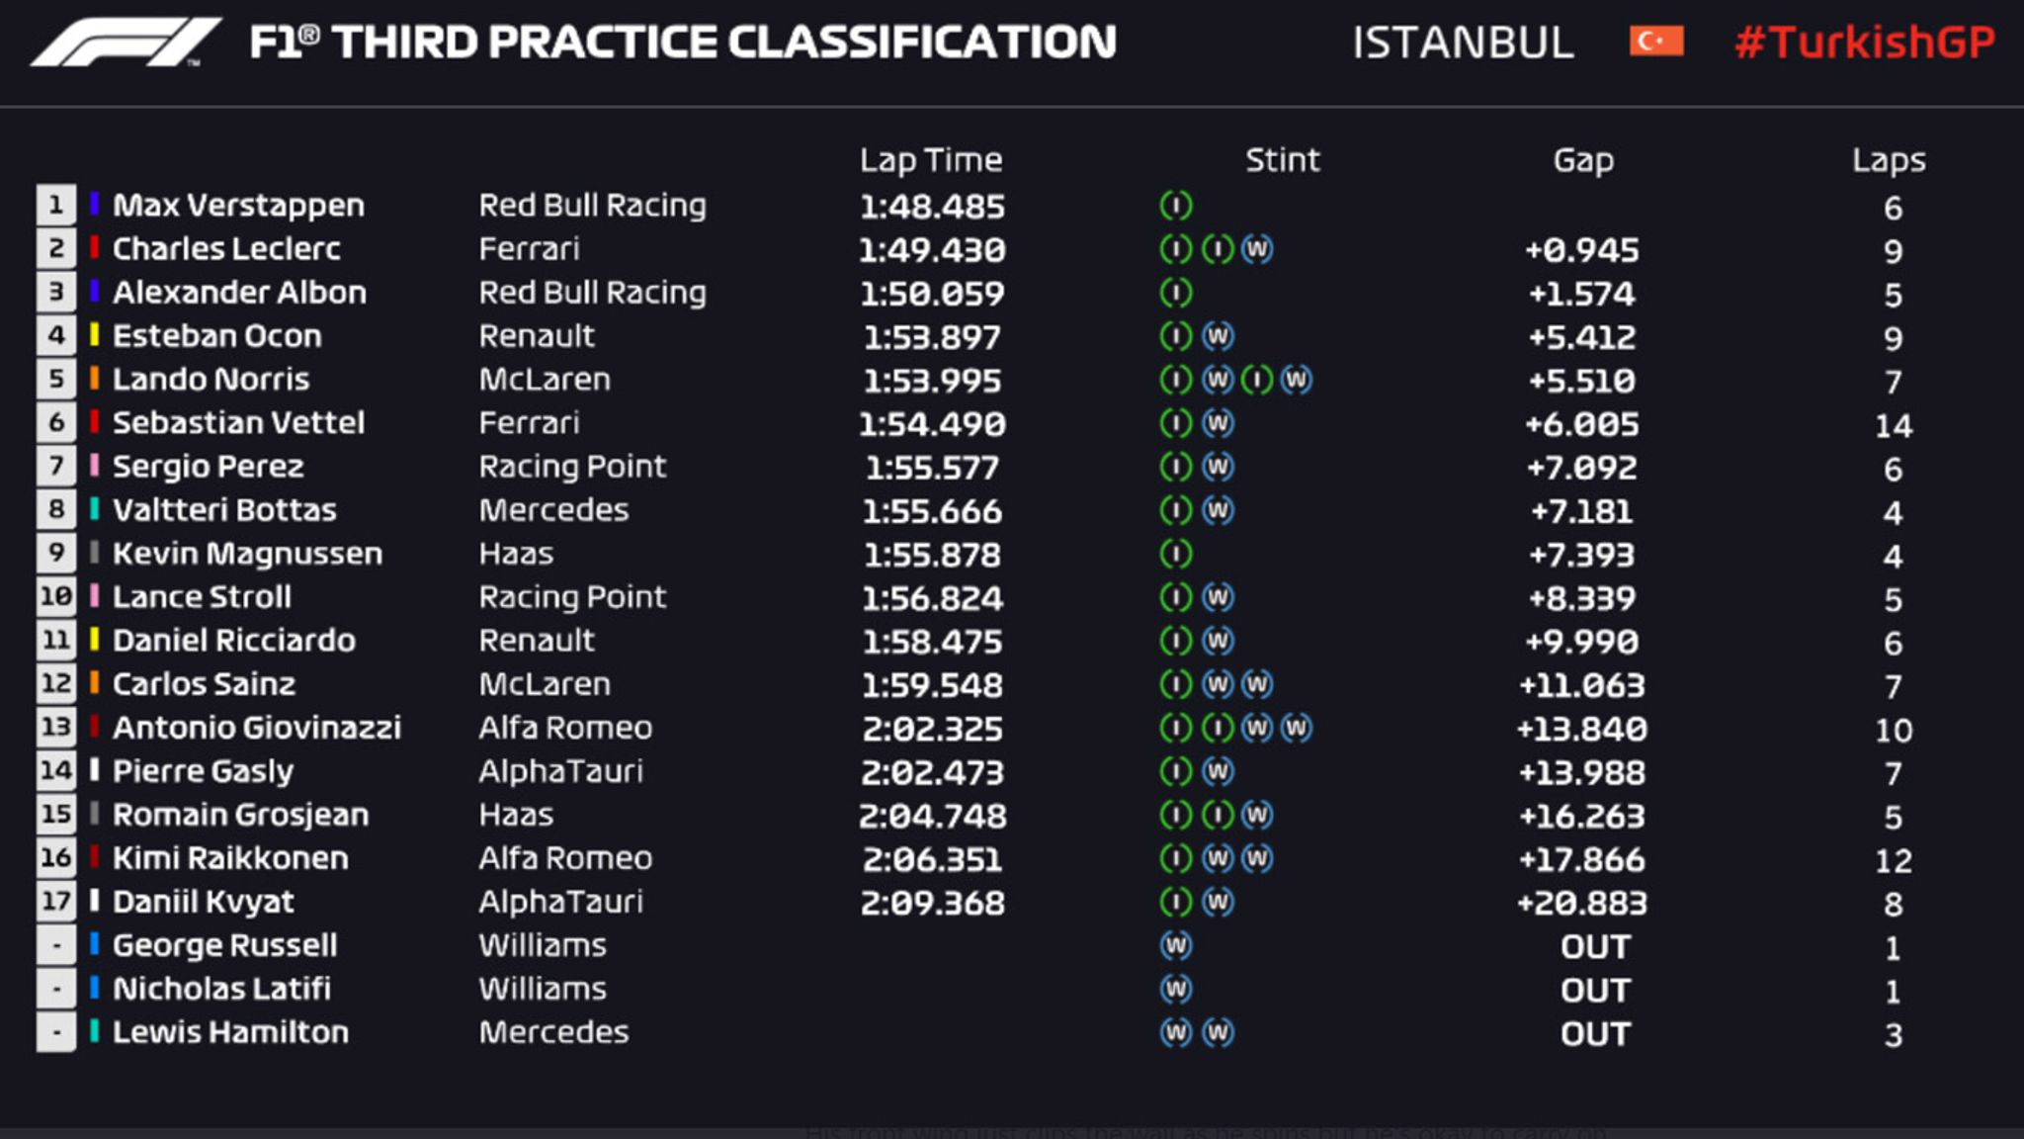Click the Laps column header
This screenshot has width=2024, height=1139.
pyautogui.click(x=1888, y=160)
